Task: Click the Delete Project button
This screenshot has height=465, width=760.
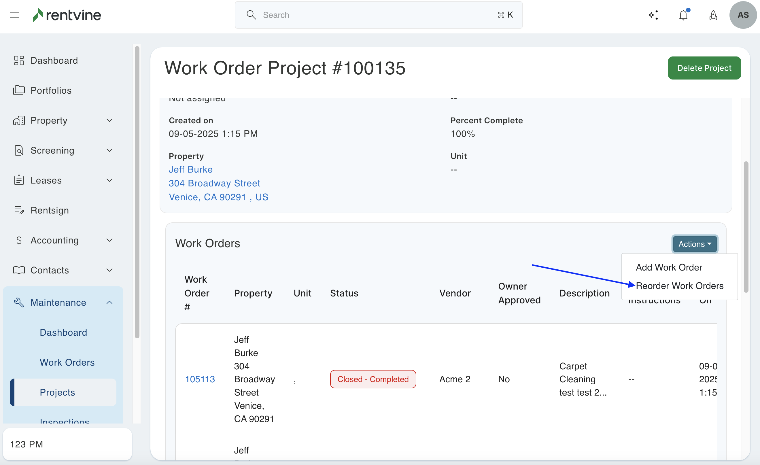Action: point(704,68)
